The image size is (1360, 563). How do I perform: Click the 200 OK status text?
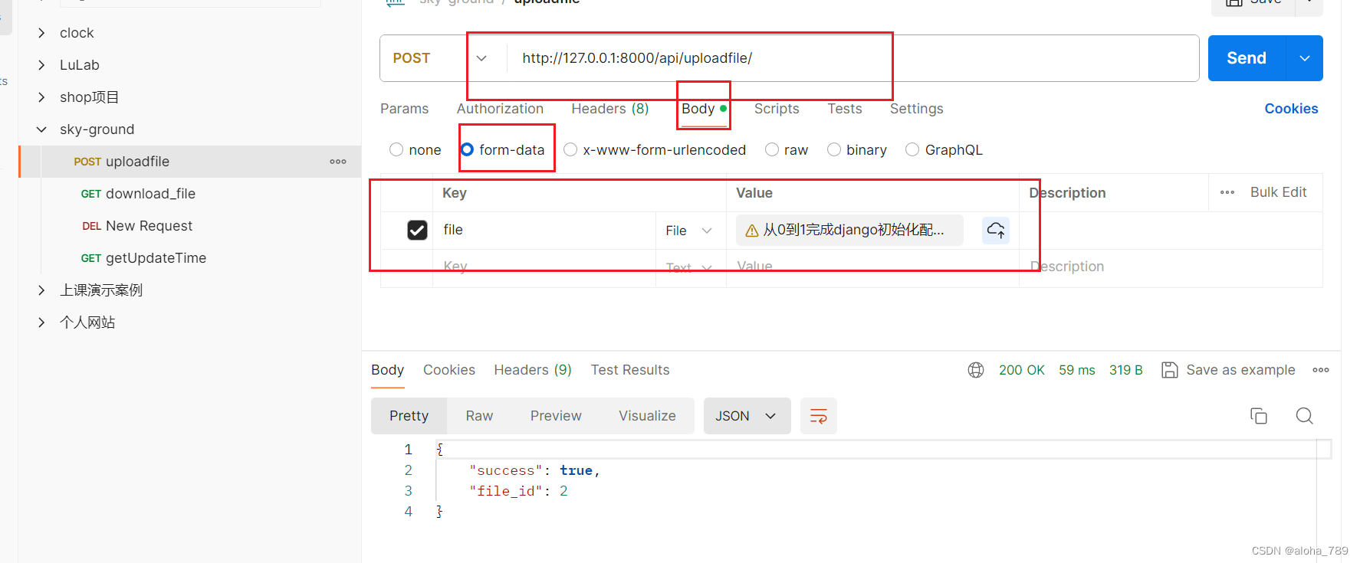1021,370
